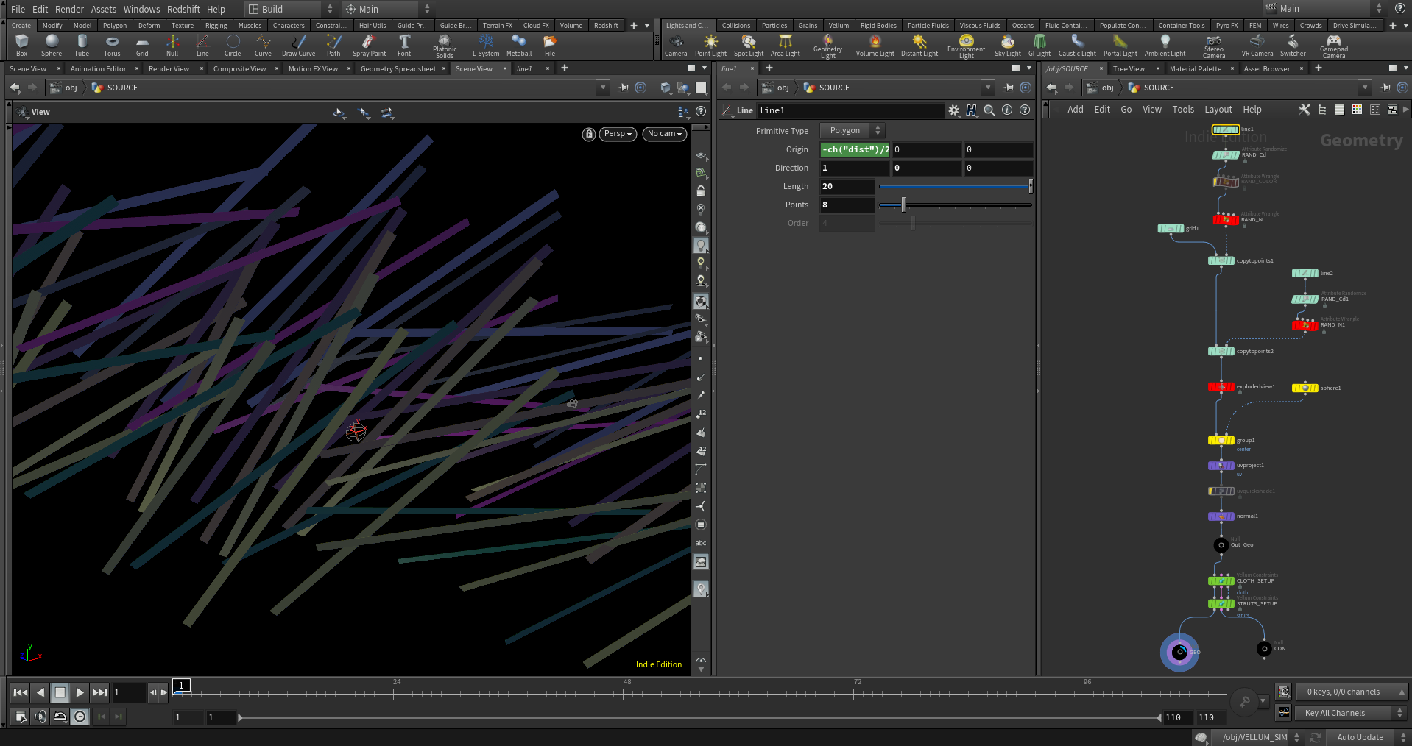
Task: Select the Sphere shelf tool
Action: [52, 45]
